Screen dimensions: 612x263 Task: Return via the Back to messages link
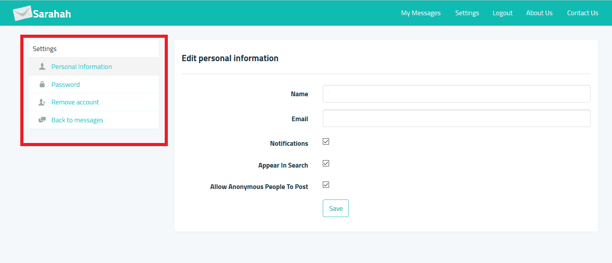point(77,120)
